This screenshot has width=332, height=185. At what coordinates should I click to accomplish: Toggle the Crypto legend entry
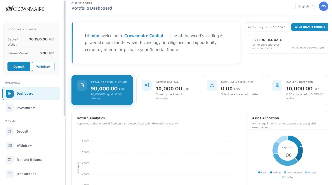[287, 177]
